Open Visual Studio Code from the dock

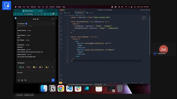[69, 88]
